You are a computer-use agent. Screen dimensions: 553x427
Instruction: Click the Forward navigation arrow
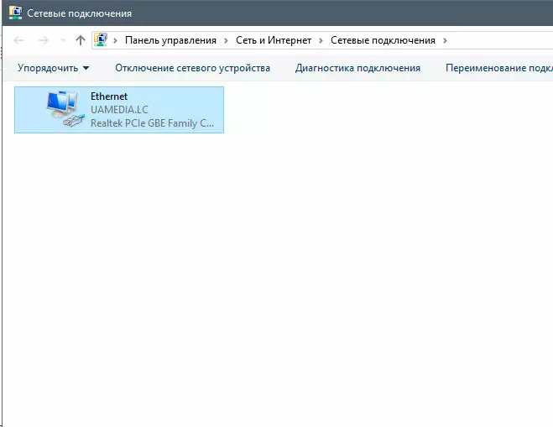coord(43,40)
